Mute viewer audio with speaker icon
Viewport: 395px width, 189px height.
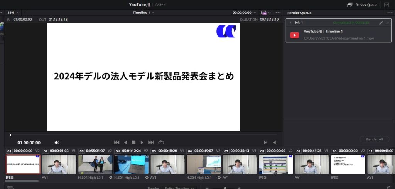pos(57,142)
